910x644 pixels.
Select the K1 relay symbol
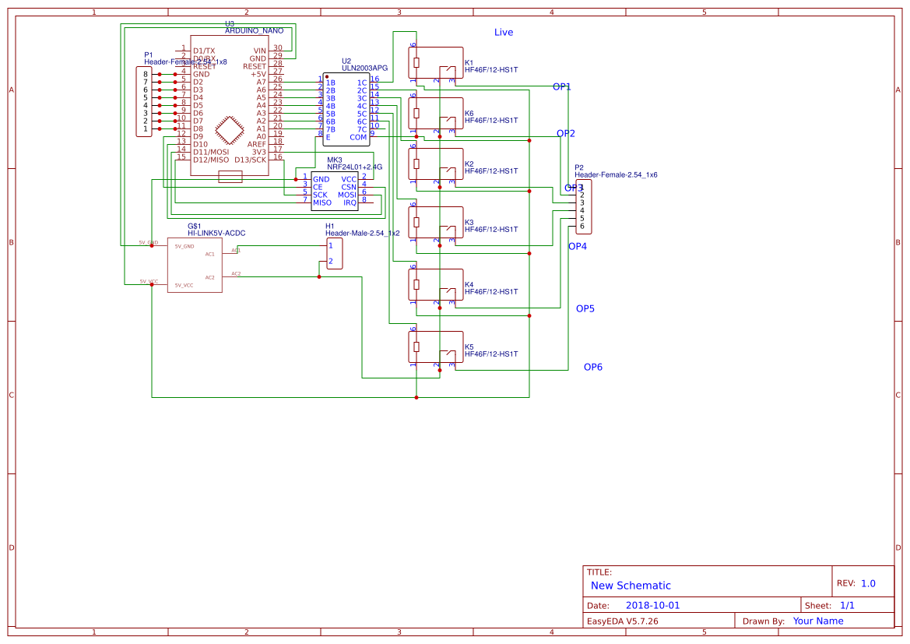coord(436,63)
